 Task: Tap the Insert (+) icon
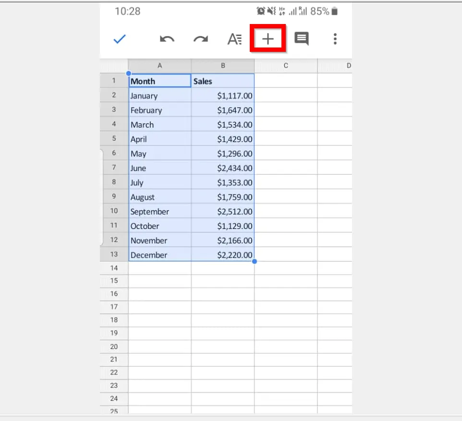[x=267, y=39]
